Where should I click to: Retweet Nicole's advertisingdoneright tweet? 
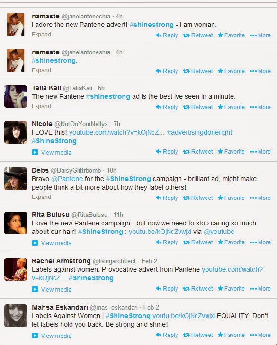coord(197,152)
